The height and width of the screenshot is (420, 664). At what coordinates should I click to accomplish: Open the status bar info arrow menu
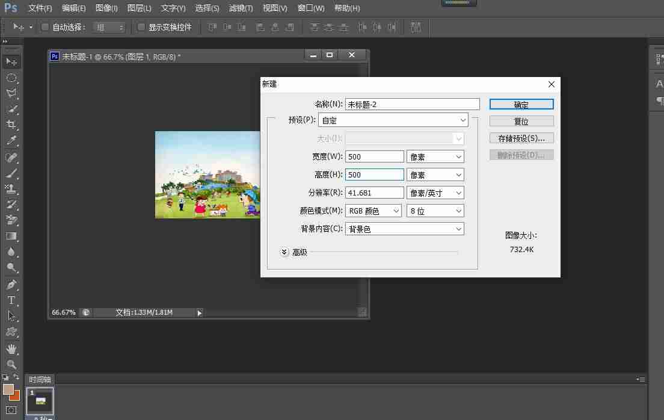(x=199, y=313)
